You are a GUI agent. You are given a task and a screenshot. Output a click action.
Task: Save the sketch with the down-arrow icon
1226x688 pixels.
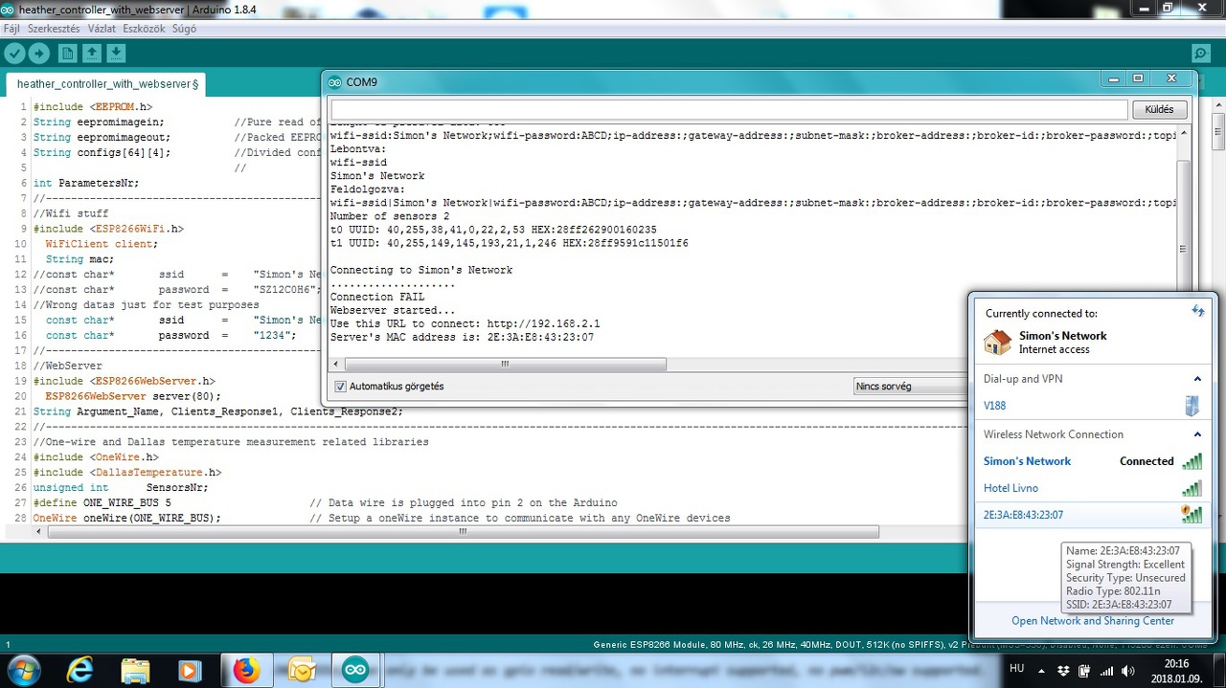pyautogui.click(x=116, y=54)
